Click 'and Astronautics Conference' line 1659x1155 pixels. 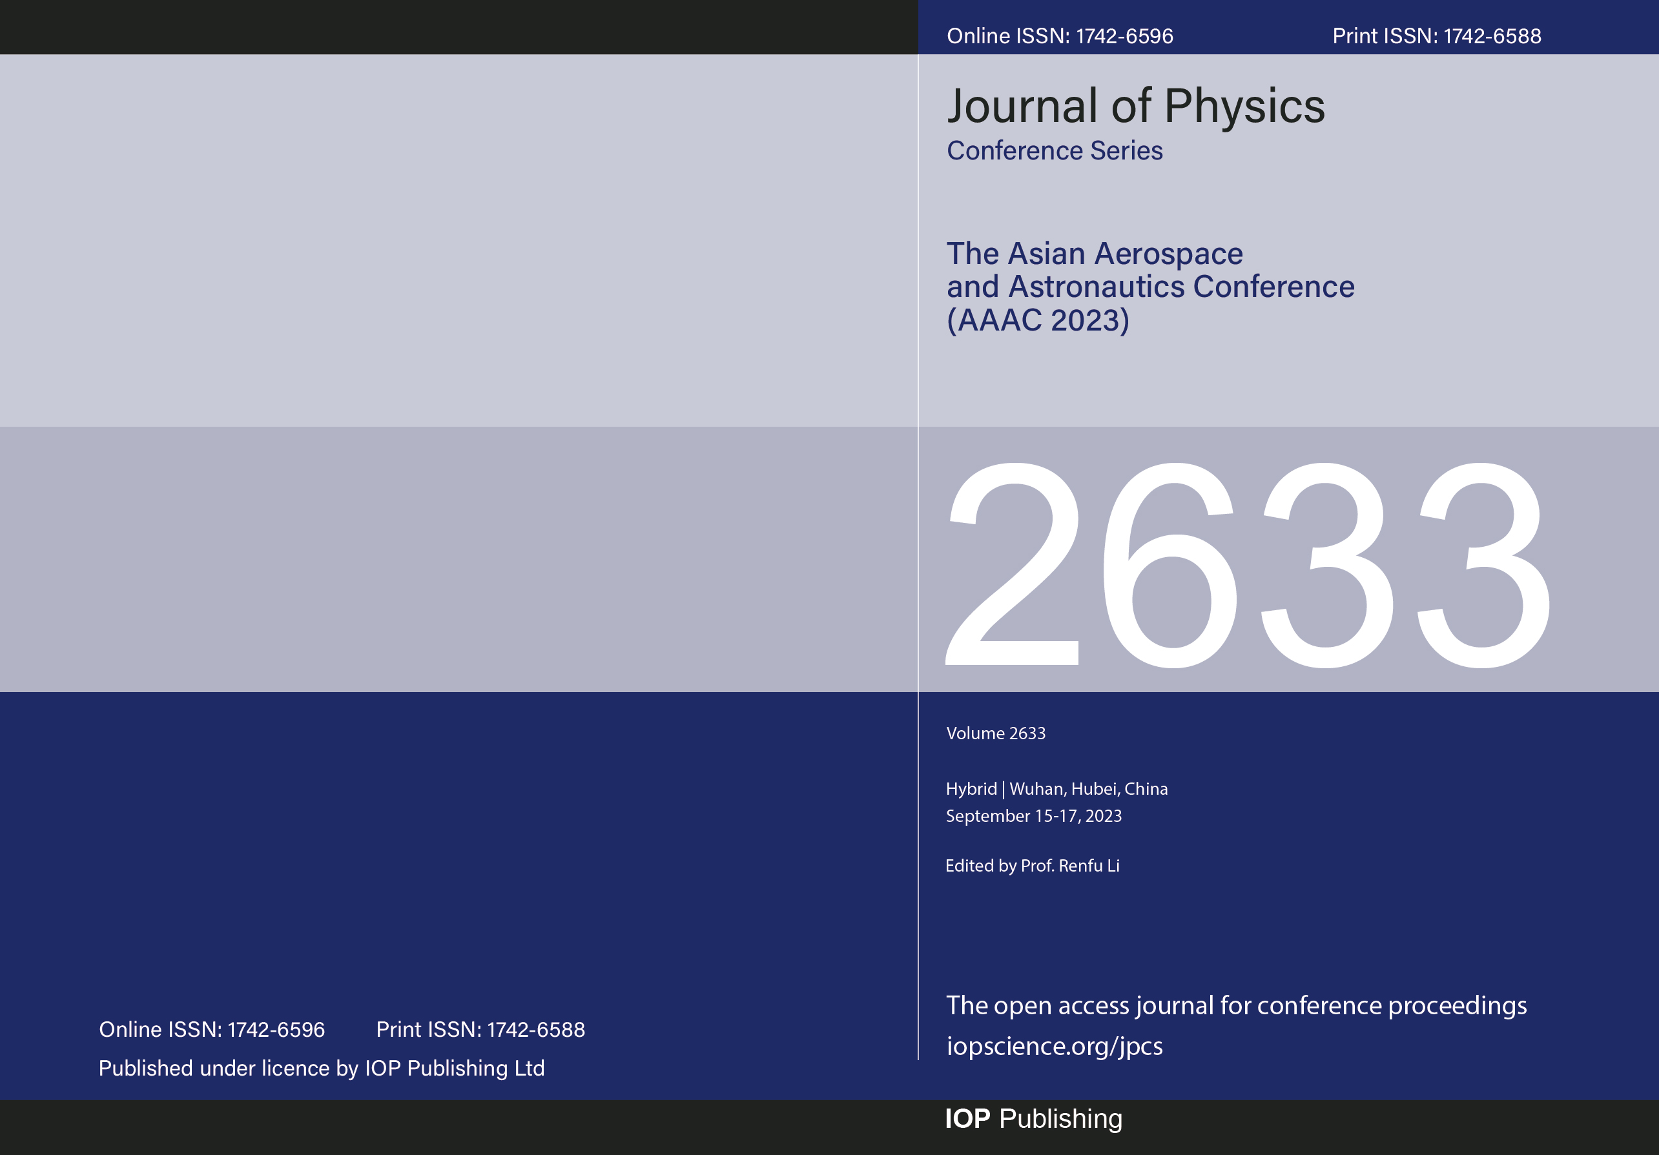click(1150, 287)
